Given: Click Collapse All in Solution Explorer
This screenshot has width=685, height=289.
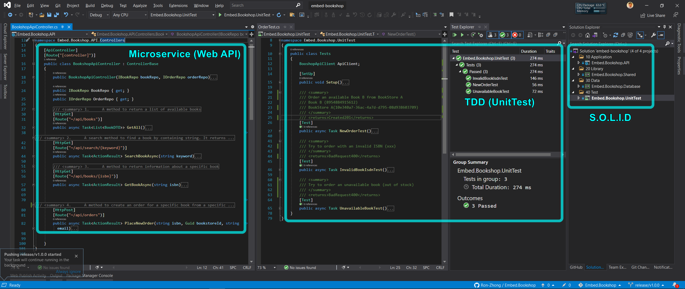Looking at the screenshot, I should click(623, 35).
